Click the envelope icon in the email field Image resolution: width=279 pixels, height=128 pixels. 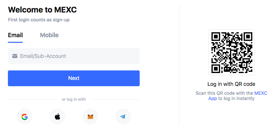15,56
